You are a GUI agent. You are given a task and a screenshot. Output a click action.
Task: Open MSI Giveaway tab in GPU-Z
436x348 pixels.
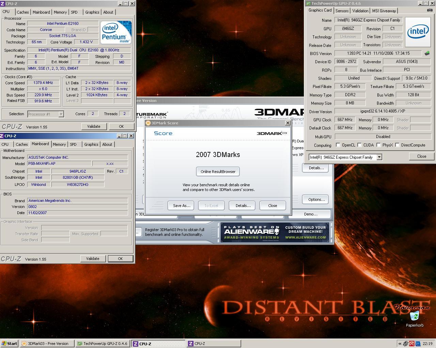click(x=384, y=11)
